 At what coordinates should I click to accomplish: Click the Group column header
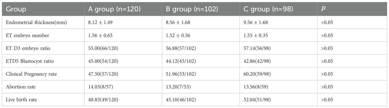(x=16, y=9)
